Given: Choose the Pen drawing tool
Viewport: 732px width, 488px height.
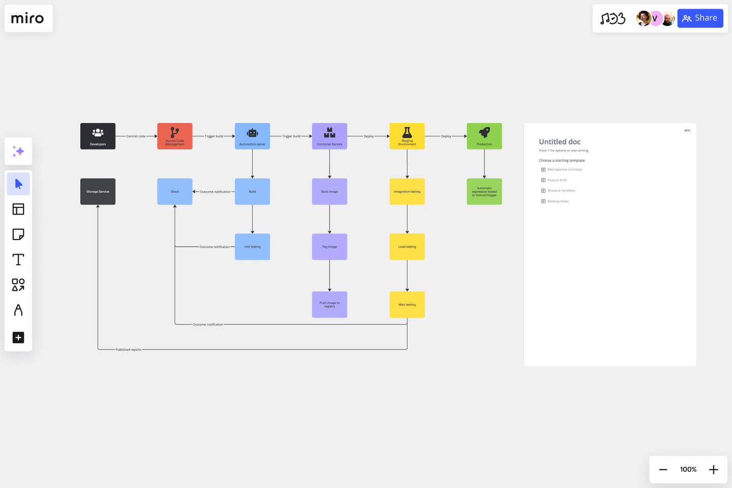Looking at the screenshot, I should (x=18, y=311).
